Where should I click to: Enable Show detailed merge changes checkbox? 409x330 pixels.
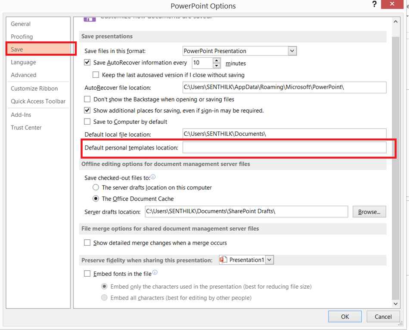pos(88,243)
